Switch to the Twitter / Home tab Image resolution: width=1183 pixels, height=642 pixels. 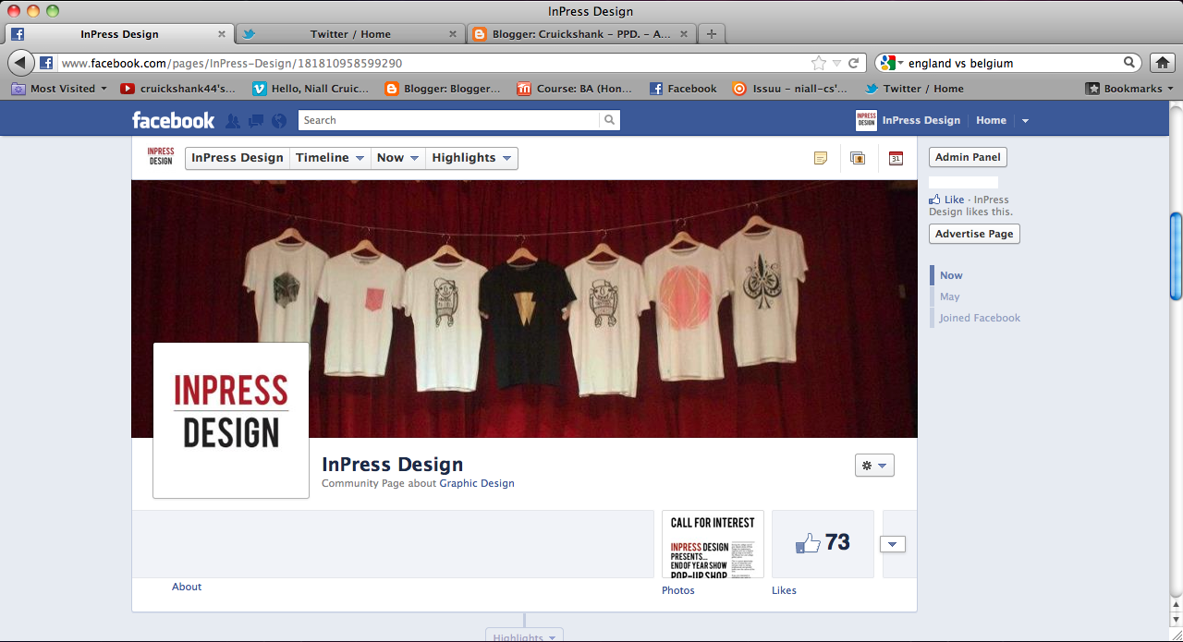pyautogui.click(x=350, y=34)
